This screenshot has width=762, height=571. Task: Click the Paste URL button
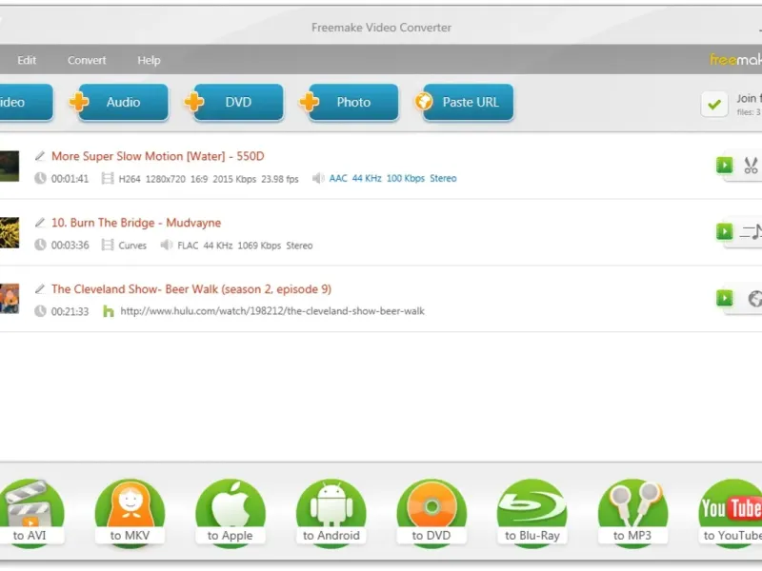click(x=469, y=102)
